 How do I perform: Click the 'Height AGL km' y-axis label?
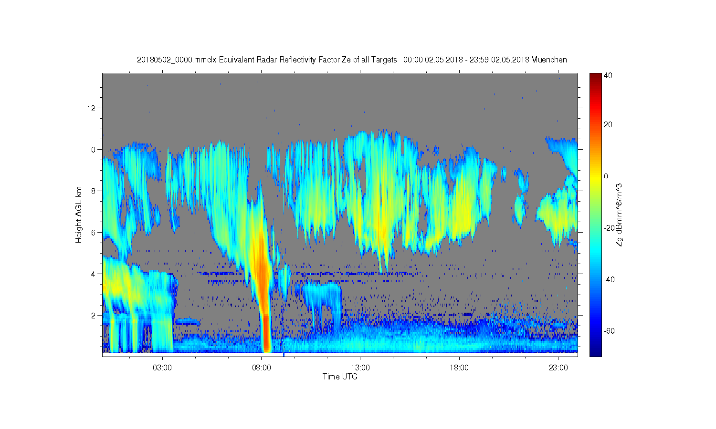click(78, 214)
